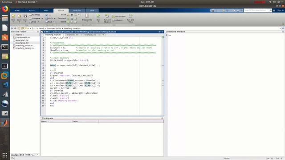Switch to the HOME ribbon tab

point(17,11)
